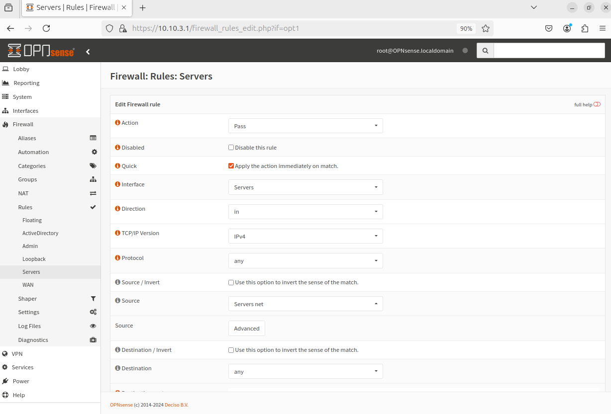This screenshot has width=611, height=414.
Task: Click the Diagnostics medkit icon
Action: tap(93, 340)
